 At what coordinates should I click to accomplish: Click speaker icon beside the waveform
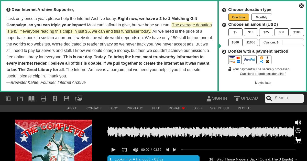pyautogui.click(x=298, y=122)
